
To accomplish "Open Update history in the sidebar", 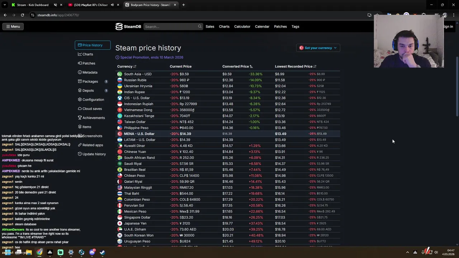I will click(93, 154).
